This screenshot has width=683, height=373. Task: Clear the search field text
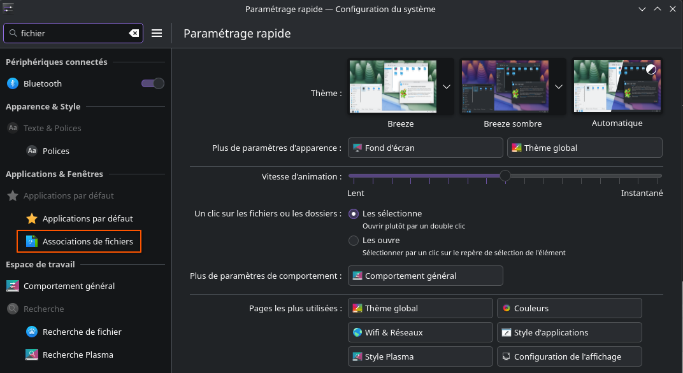(x=134, y=33)
